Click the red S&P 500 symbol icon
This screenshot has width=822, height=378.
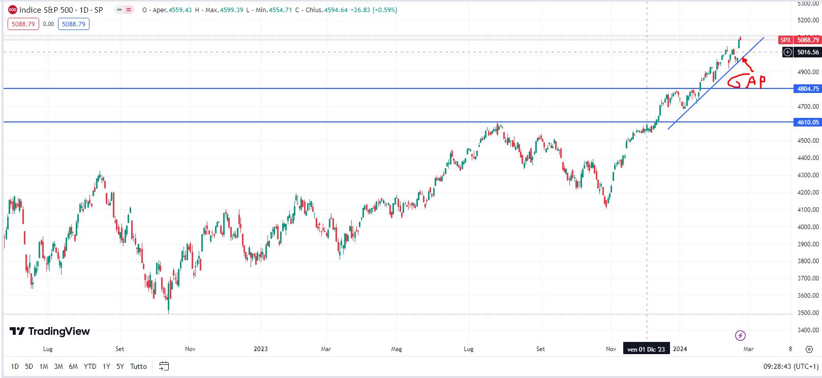point(13,10)
